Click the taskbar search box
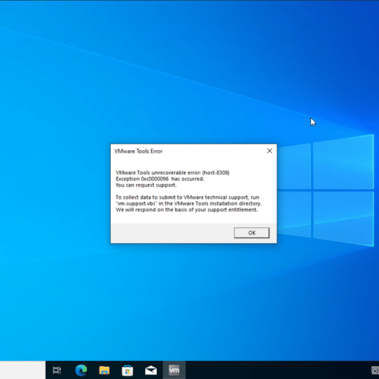Viewport: 379px width, 379px height. point(23,370)
